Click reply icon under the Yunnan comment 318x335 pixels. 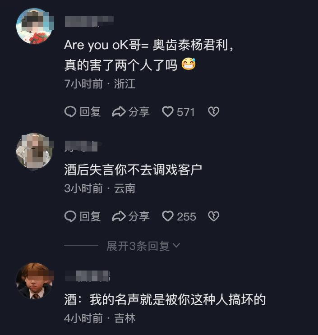70,216
